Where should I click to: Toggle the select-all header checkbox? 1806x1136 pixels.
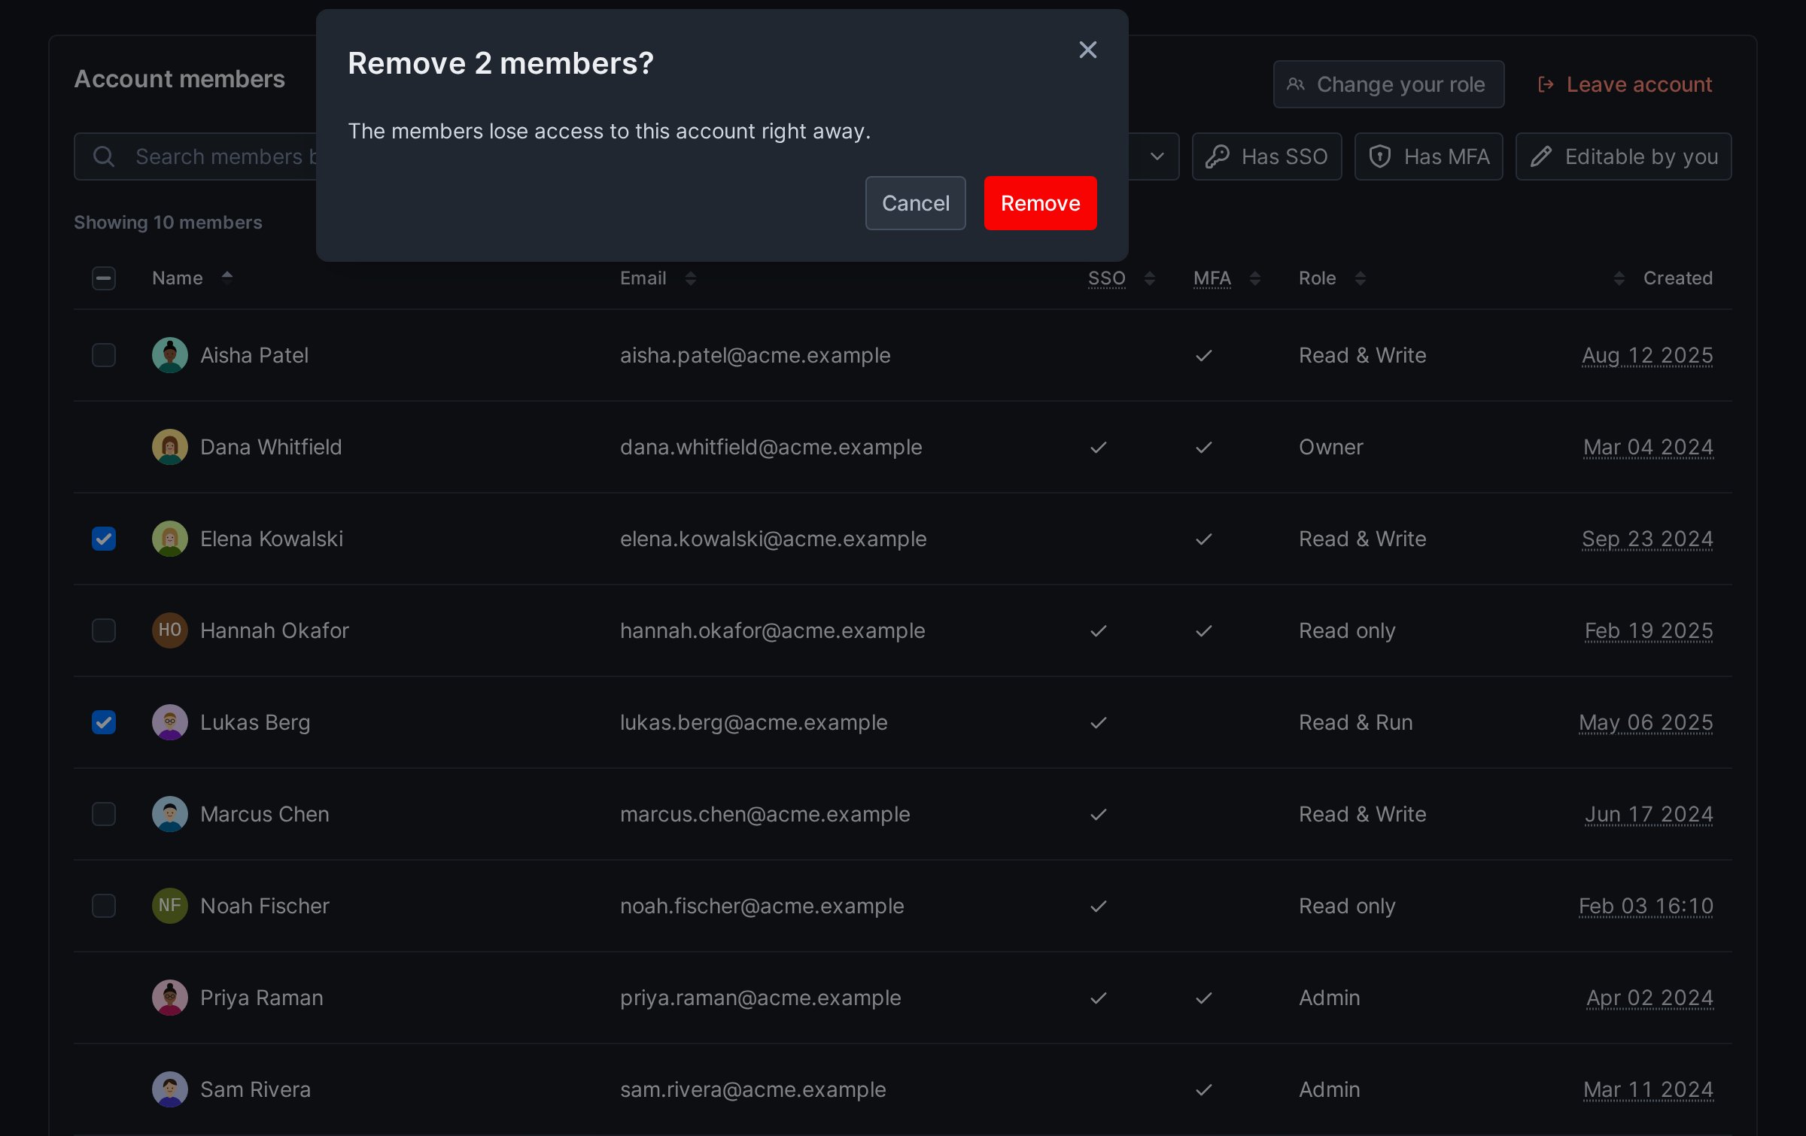coord(104,278)
